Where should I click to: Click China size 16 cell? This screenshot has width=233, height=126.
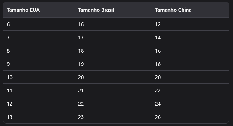point(158,51)
